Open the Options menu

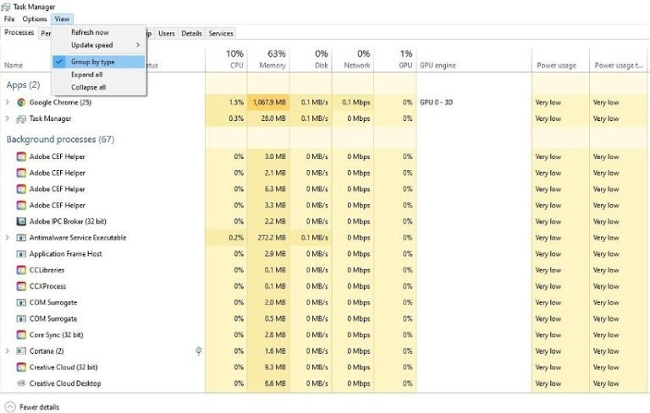(35, 19)
